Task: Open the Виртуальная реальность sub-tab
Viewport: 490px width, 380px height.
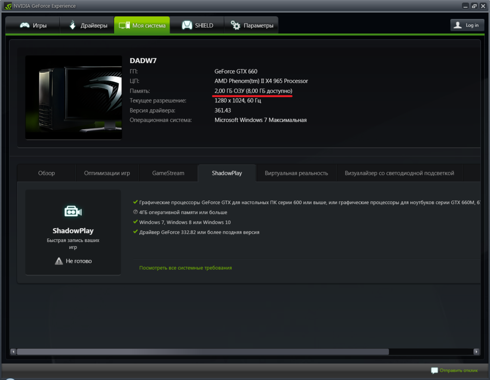Action: (296, 173)
